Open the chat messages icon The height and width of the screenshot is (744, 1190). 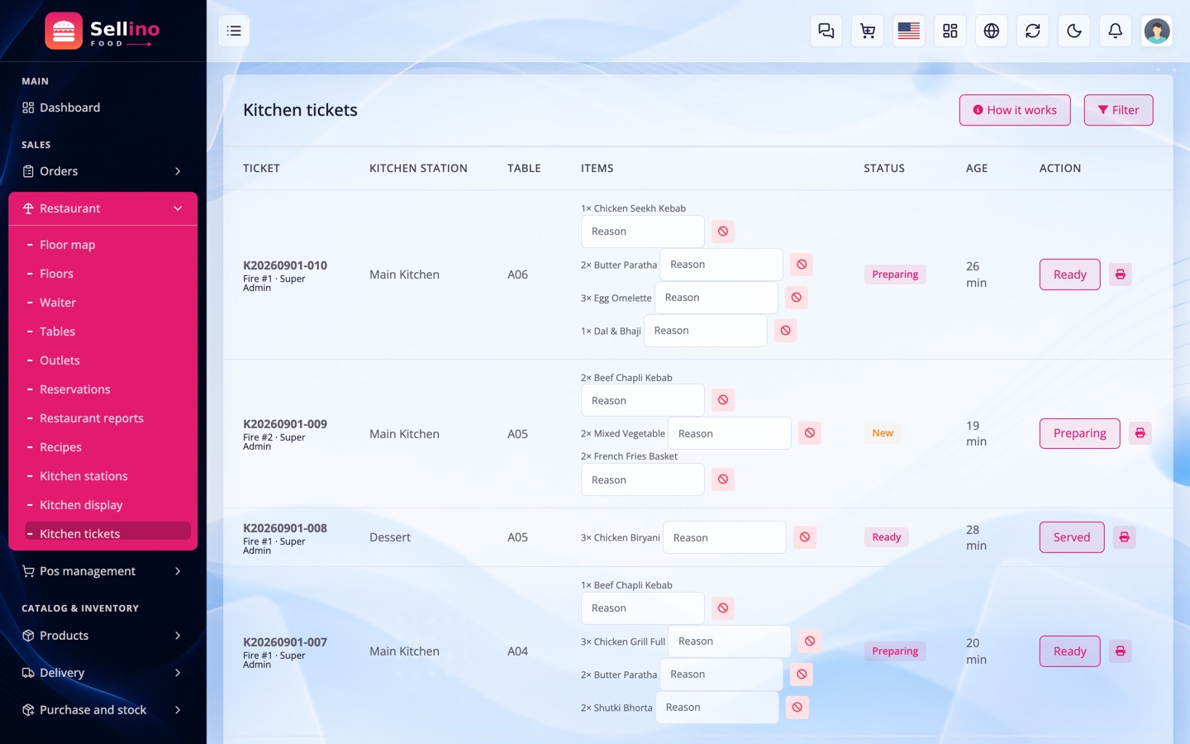click(x=826, y=31)
